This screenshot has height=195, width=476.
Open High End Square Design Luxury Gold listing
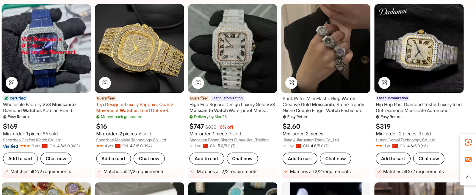point(232,108)
